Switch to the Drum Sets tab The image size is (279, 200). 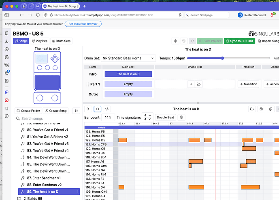(x=61, y=41)
